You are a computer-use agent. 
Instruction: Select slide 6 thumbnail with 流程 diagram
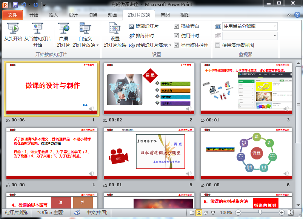pyautogui.click(x=246, y=153)
